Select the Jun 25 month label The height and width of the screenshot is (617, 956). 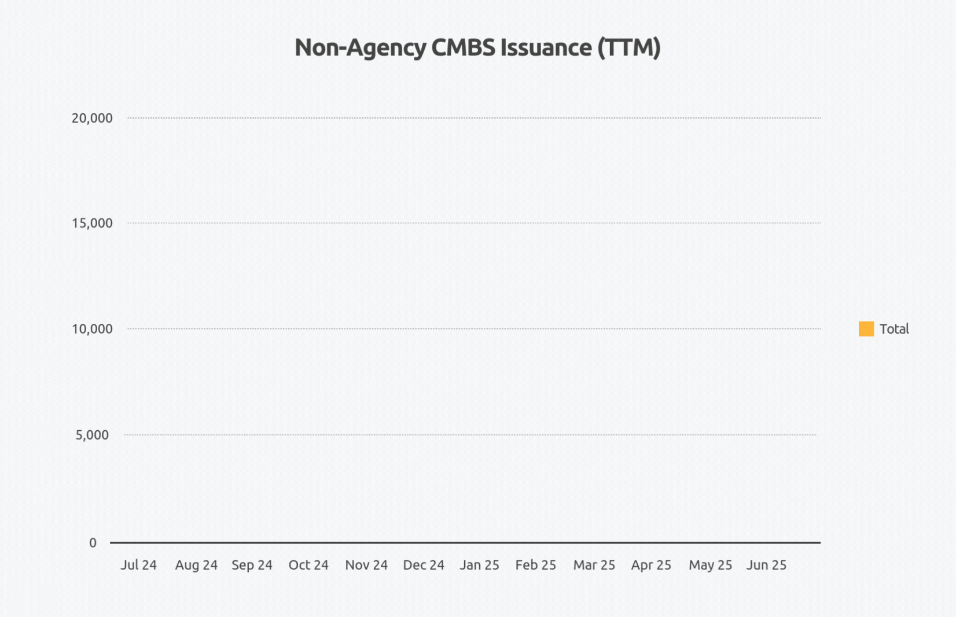(766, 565)
